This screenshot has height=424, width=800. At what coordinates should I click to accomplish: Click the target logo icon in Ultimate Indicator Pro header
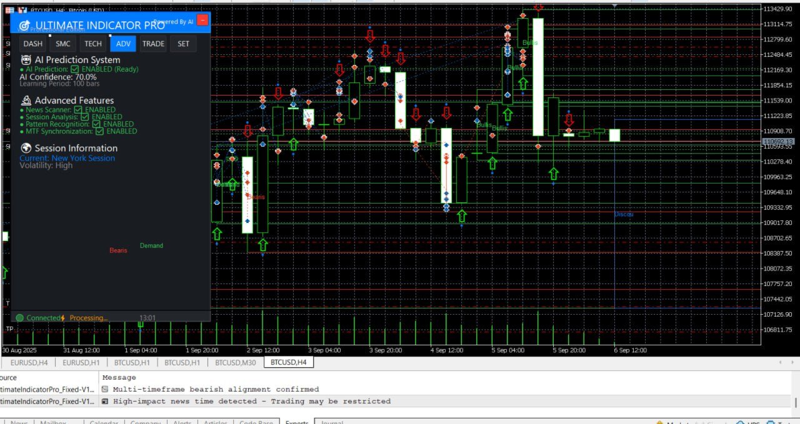tap(24, 26)
